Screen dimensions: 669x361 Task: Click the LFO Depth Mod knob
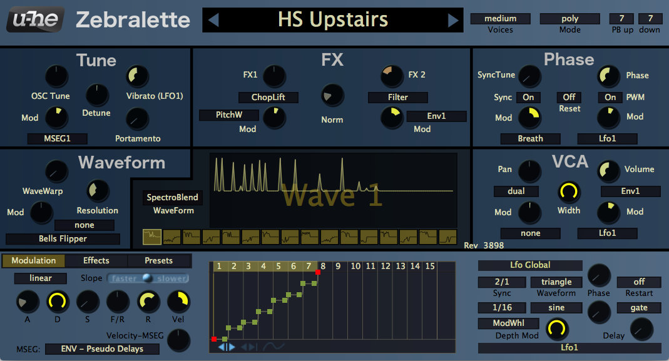(x=557, y=329)
